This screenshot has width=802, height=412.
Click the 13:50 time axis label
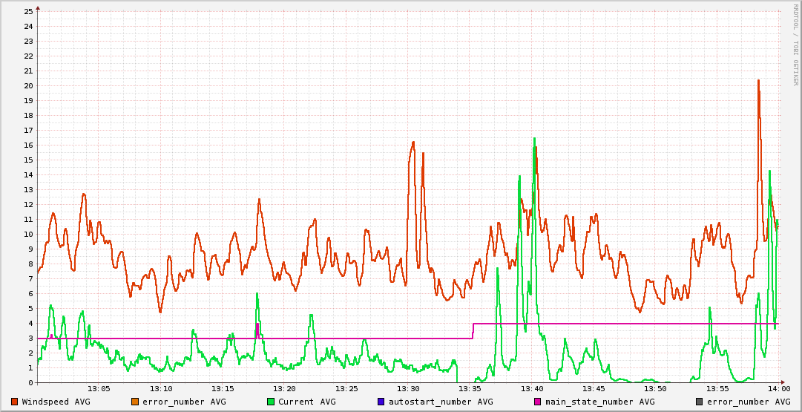(655, 389)
